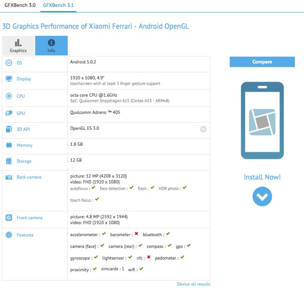Click the Android 5.0.2 value
The image size is (304, 298).
(83, 62)
